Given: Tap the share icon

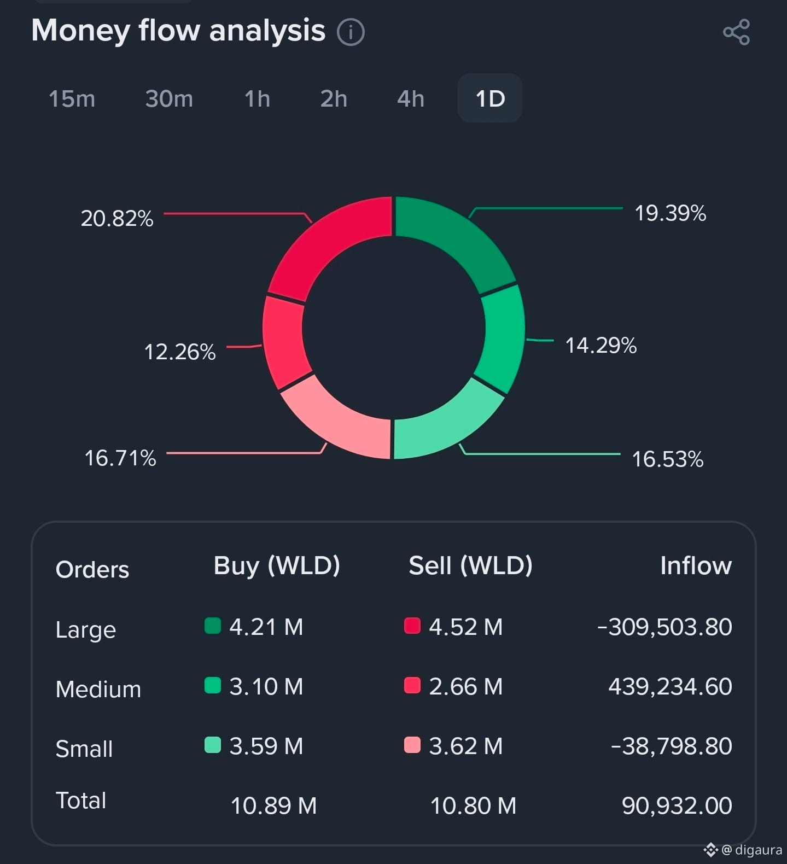Looking at the screenshot, I should (x=736, y=32).
